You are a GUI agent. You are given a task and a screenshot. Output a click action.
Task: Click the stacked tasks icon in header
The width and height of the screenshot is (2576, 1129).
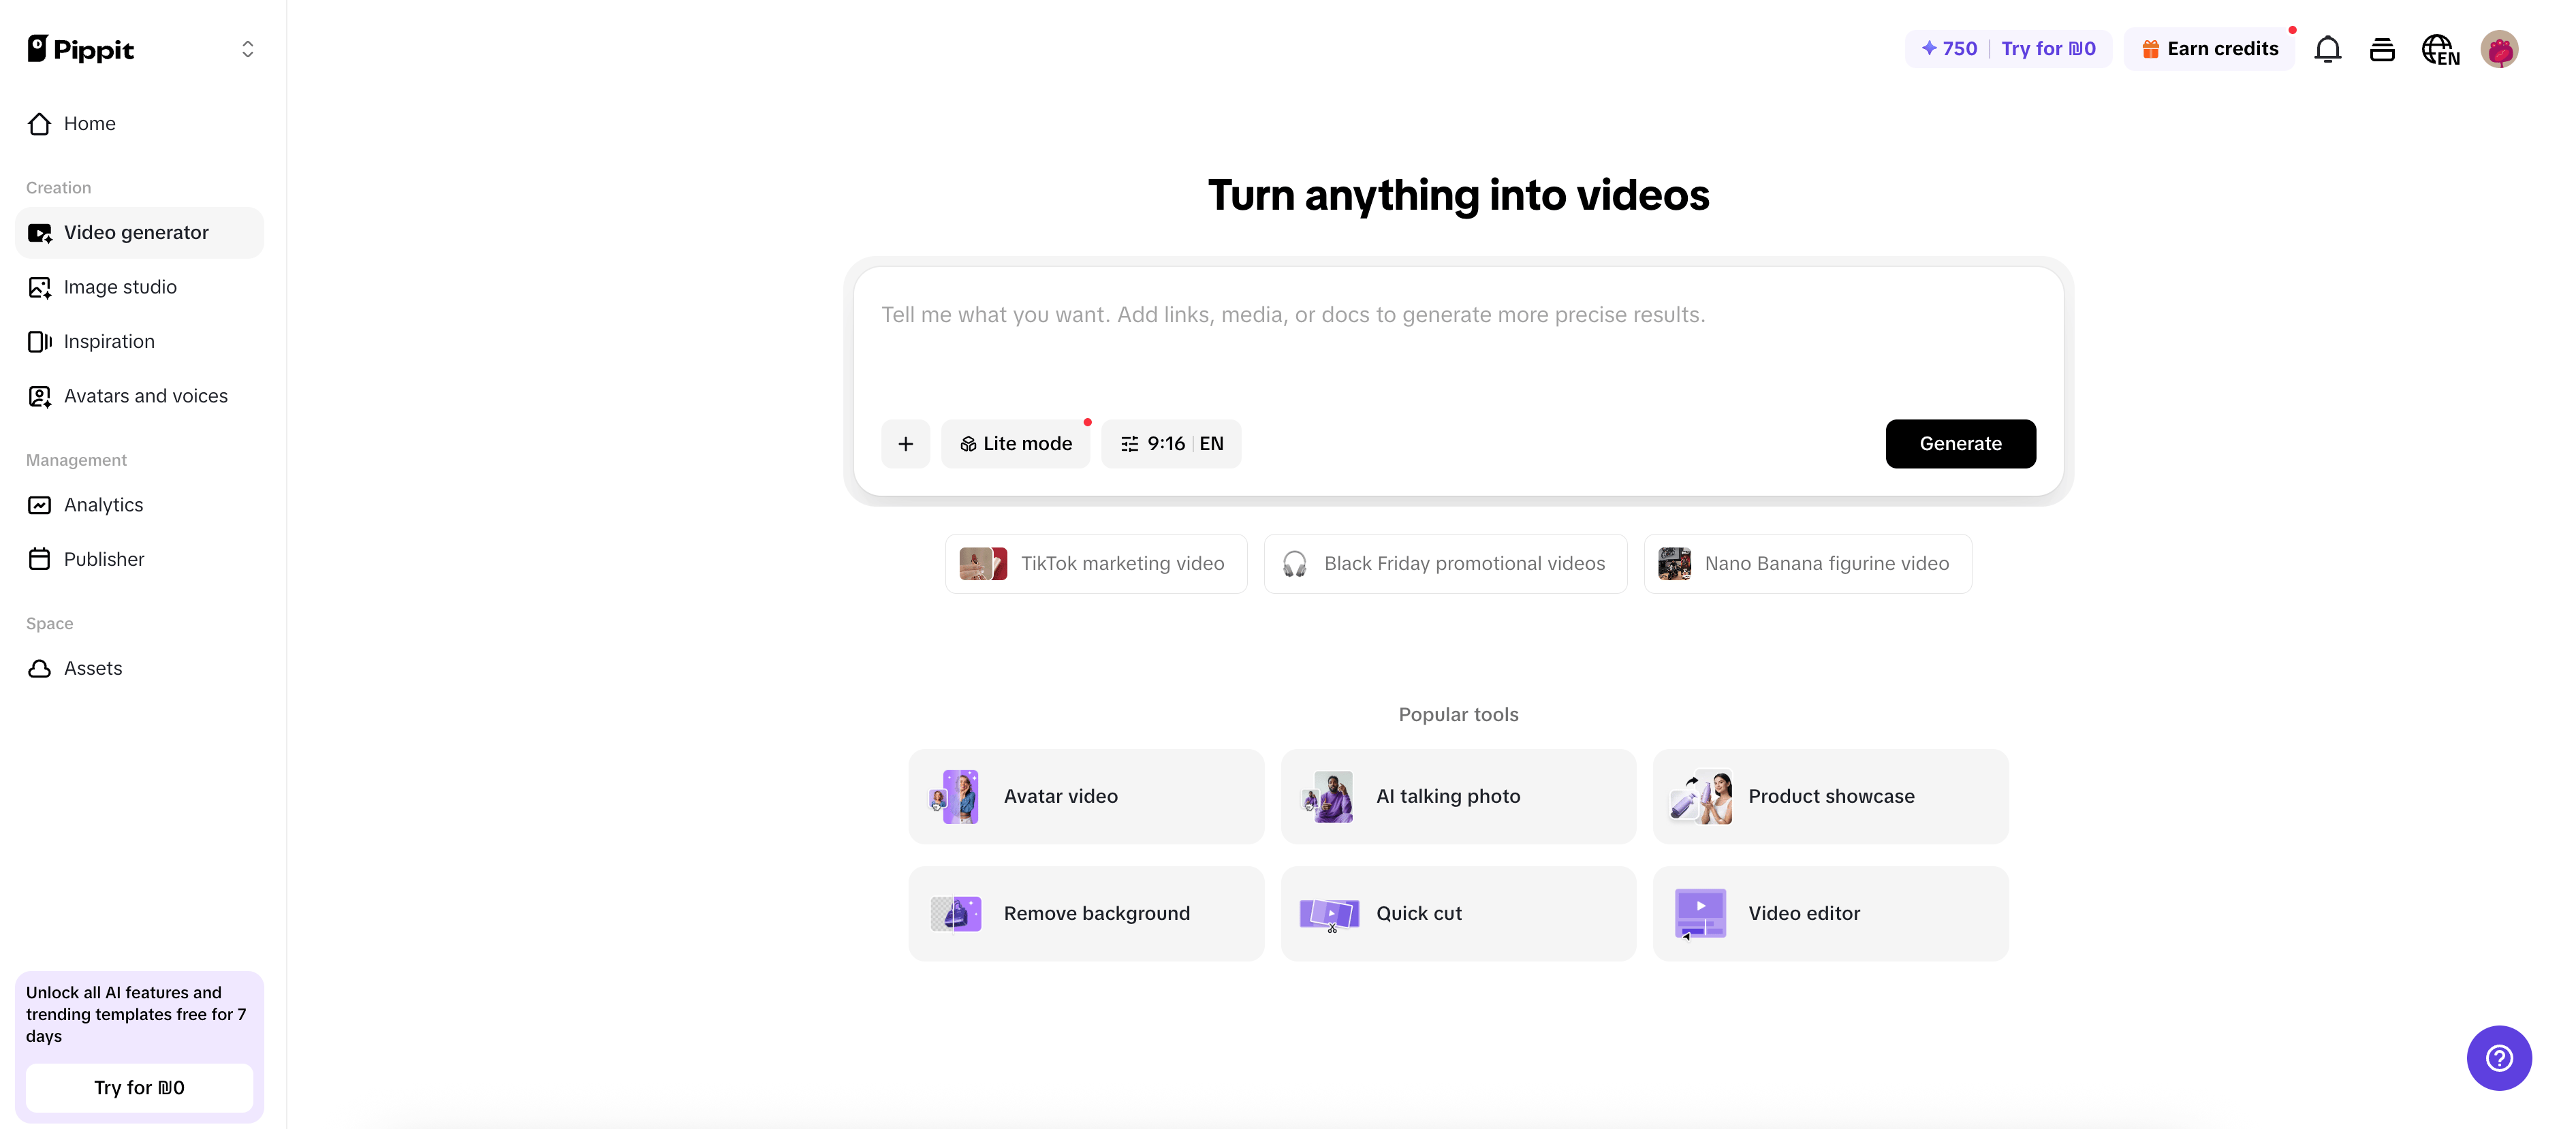click(2382, 49)
